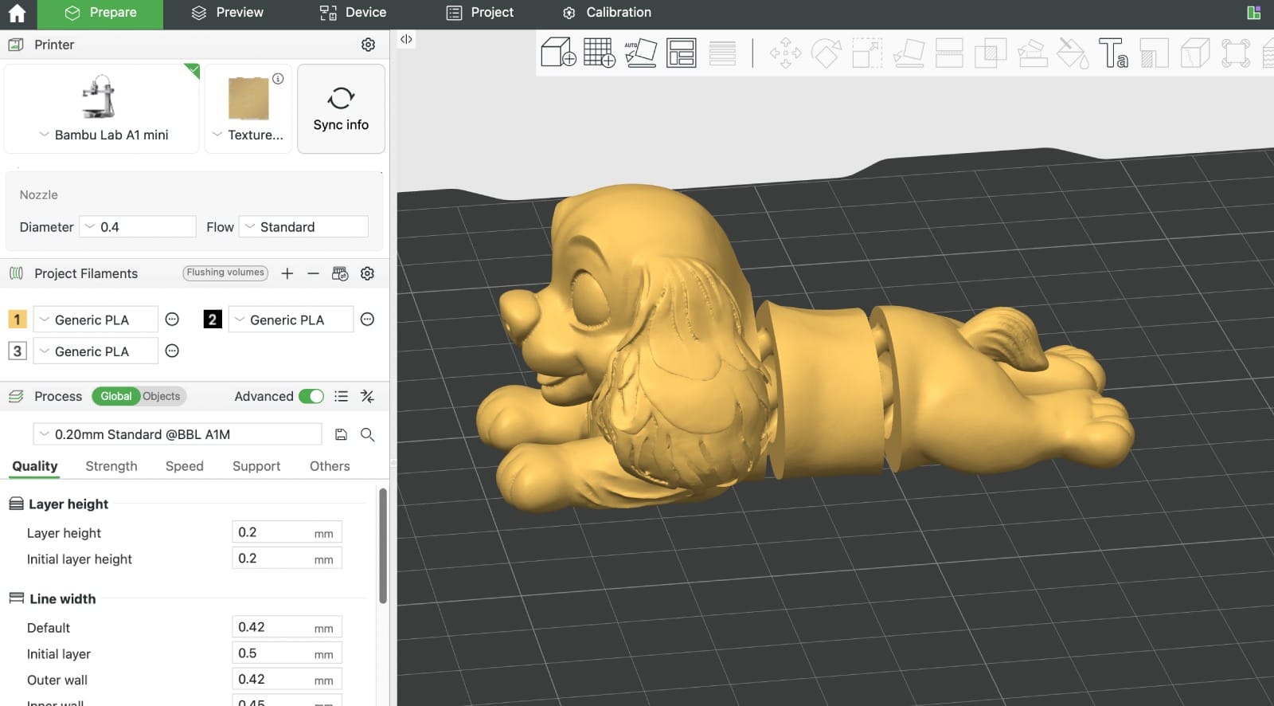Open nozzle Diameter dropdown
Viewport: 1274px width, 706px height.
(138, 227)
